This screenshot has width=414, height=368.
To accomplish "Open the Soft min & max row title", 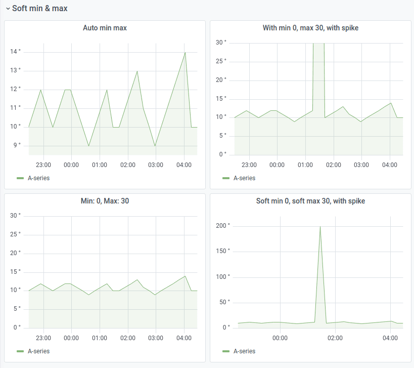I will [39, 9].
